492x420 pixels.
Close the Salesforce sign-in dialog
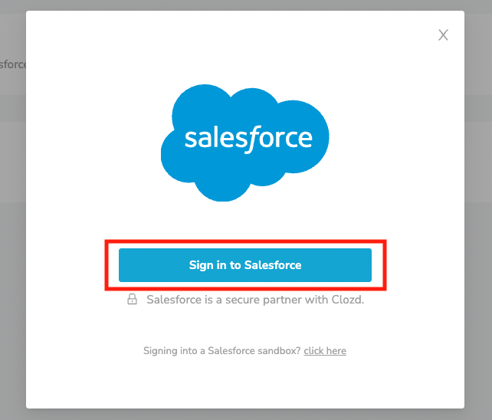tap(443, 35)
